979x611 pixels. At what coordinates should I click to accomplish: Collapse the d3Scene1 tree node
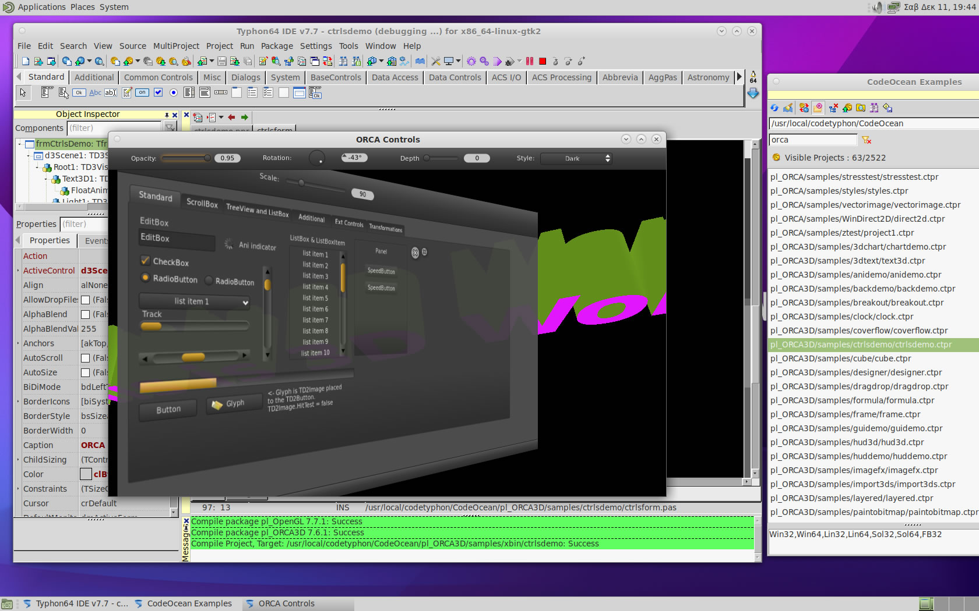(28, 155)
